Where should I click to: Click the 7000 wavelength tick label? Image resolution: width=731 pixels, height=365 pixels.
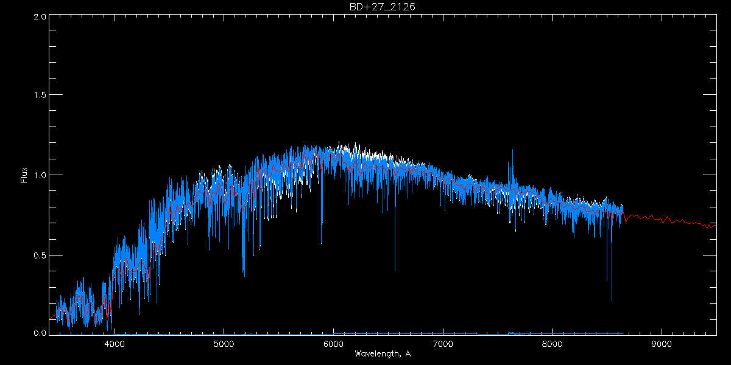tap(443, 342)
